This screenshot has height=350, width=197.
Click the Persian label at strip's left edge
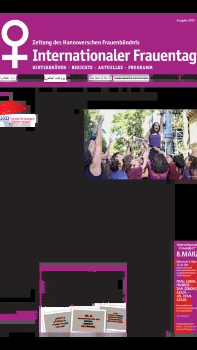click(x=8, y=78)
